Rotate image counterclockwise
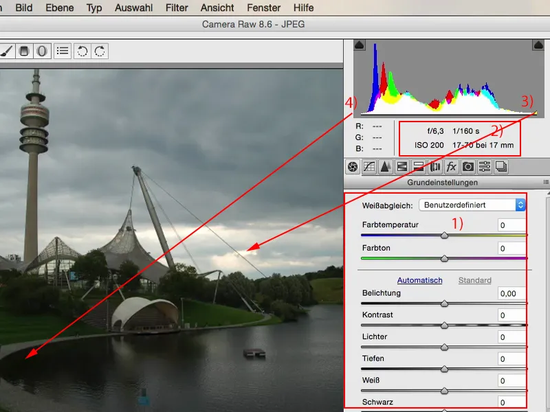550x412 pixels. 82,51
